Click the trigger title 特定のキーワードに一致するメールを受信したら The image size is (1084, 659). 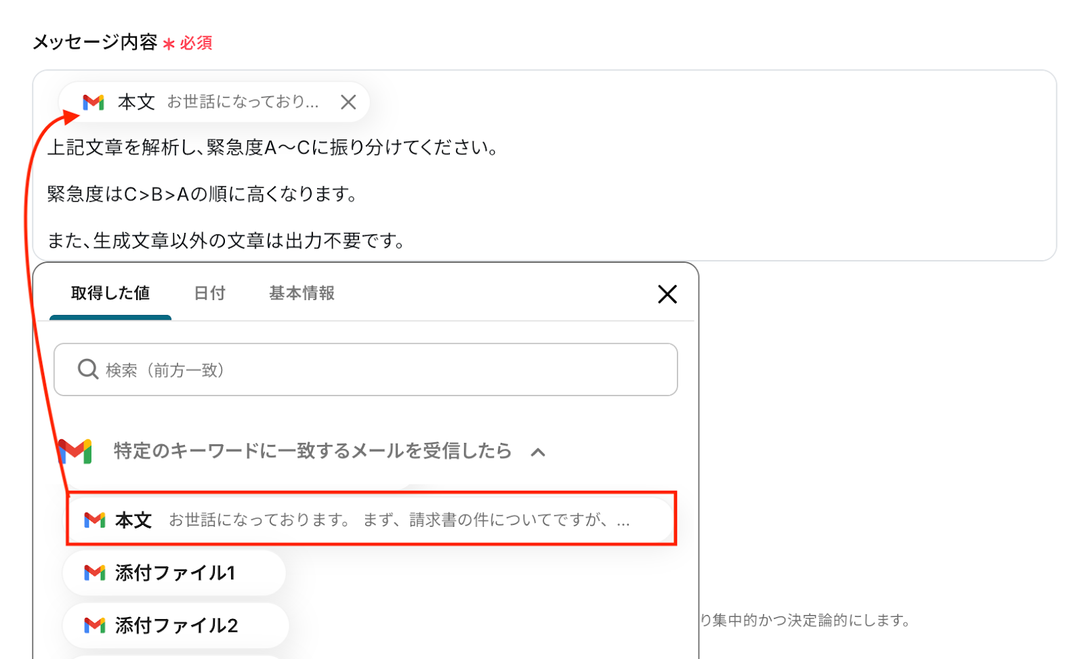(312, 451)
